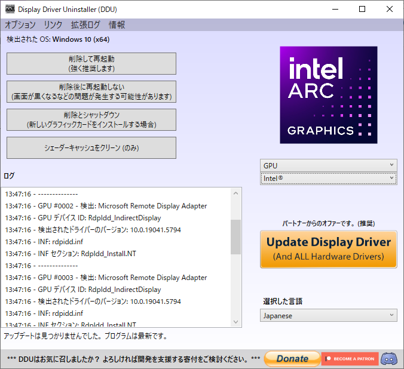Click log scrollbar up arrow
The width and height of the screenshot is (404, 369).
235,193
